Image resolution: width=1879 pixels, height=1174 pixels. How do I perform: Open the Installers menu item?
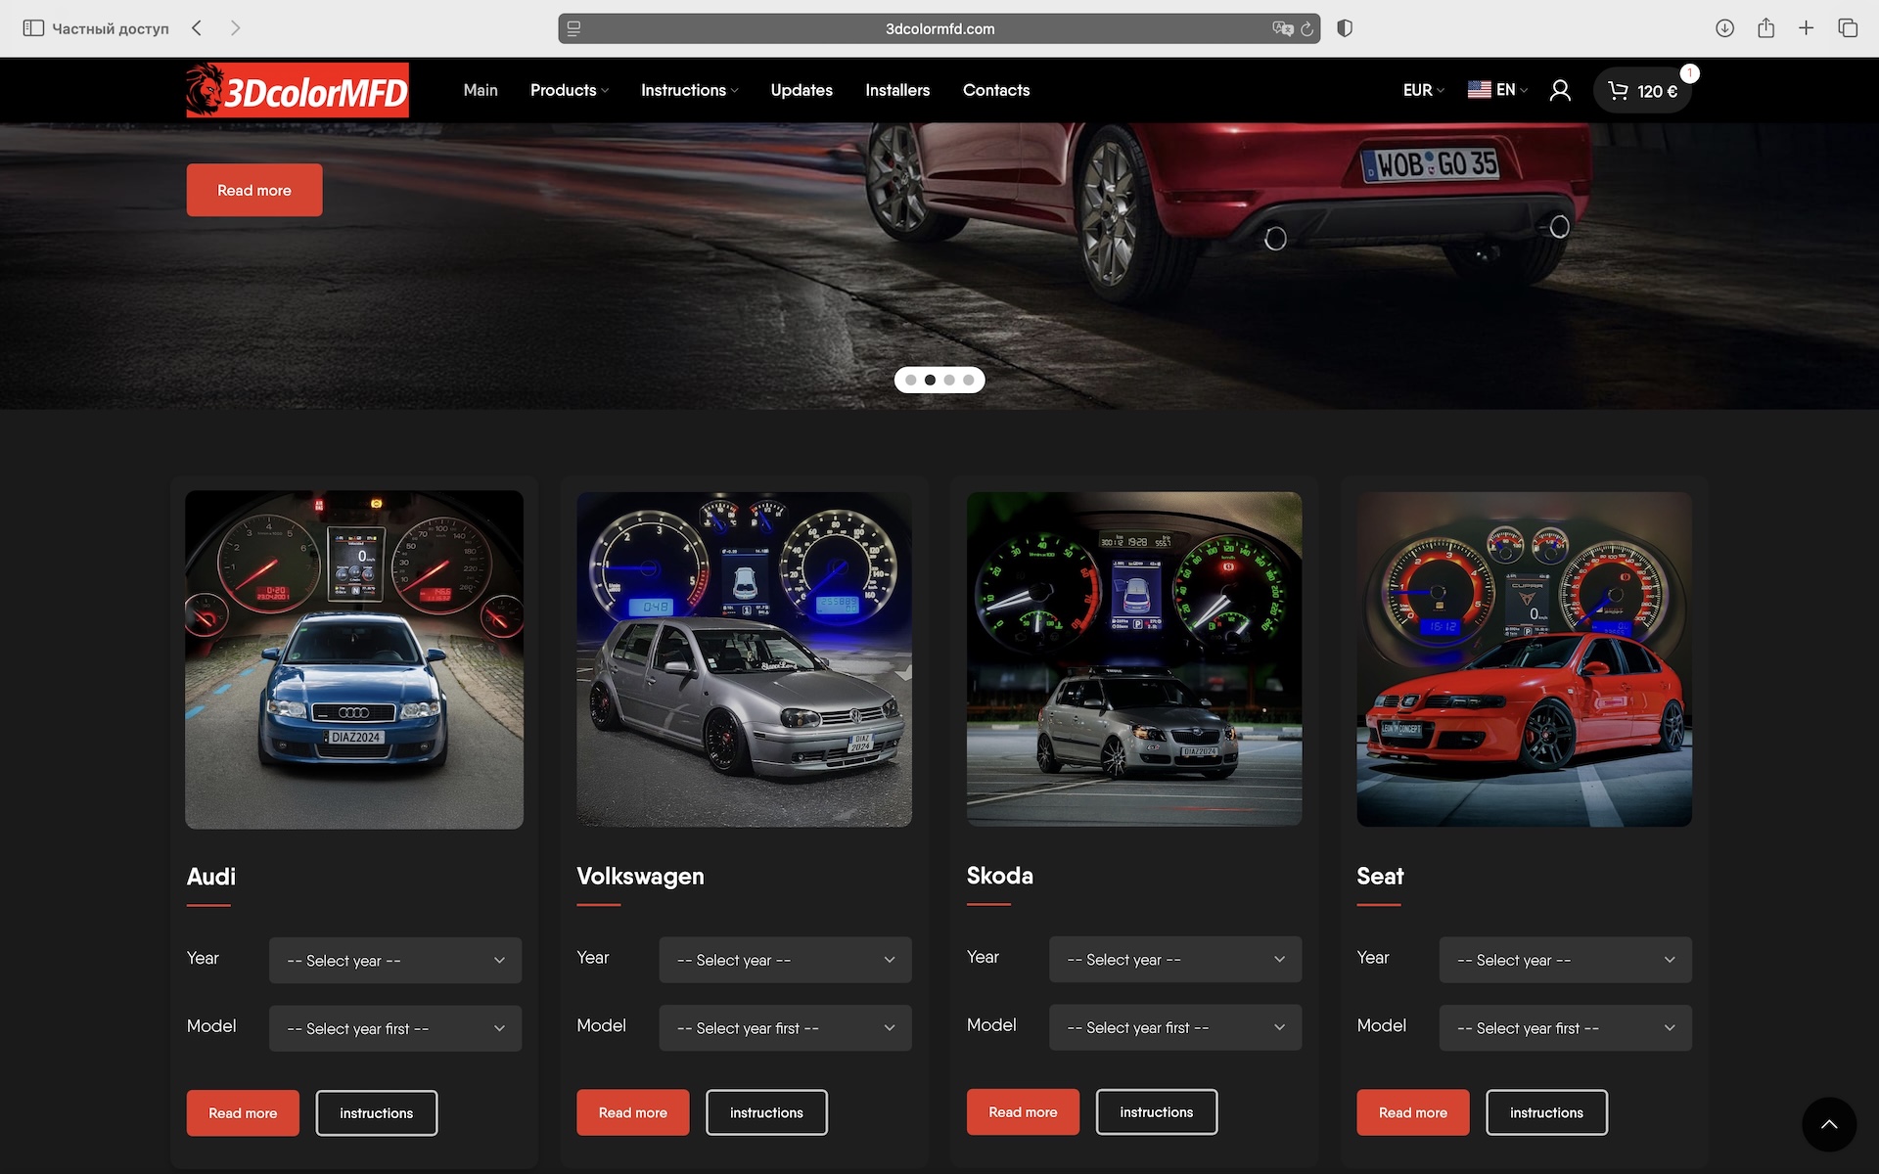[x=897, y=90]
